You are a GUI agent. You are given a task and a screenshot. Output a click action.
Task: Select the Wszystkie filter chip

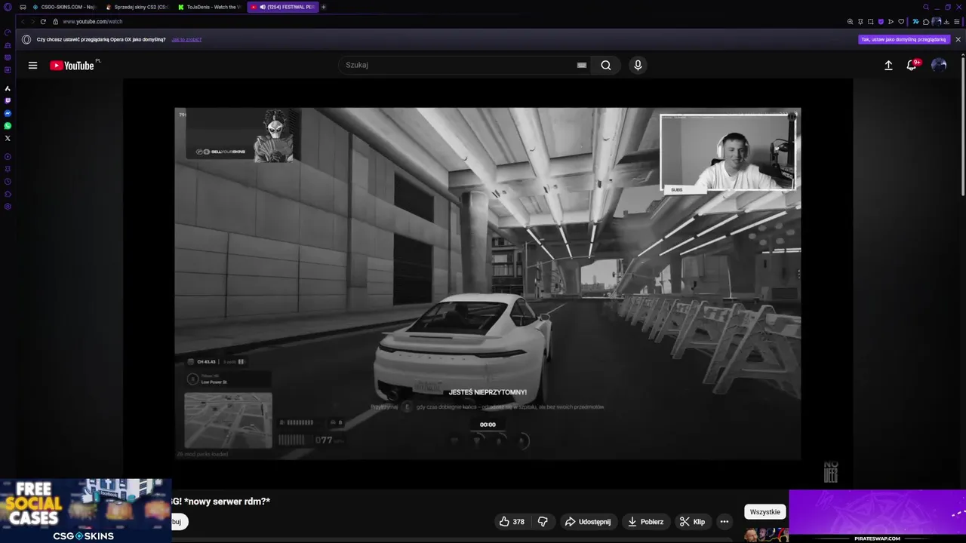point(765,512)
